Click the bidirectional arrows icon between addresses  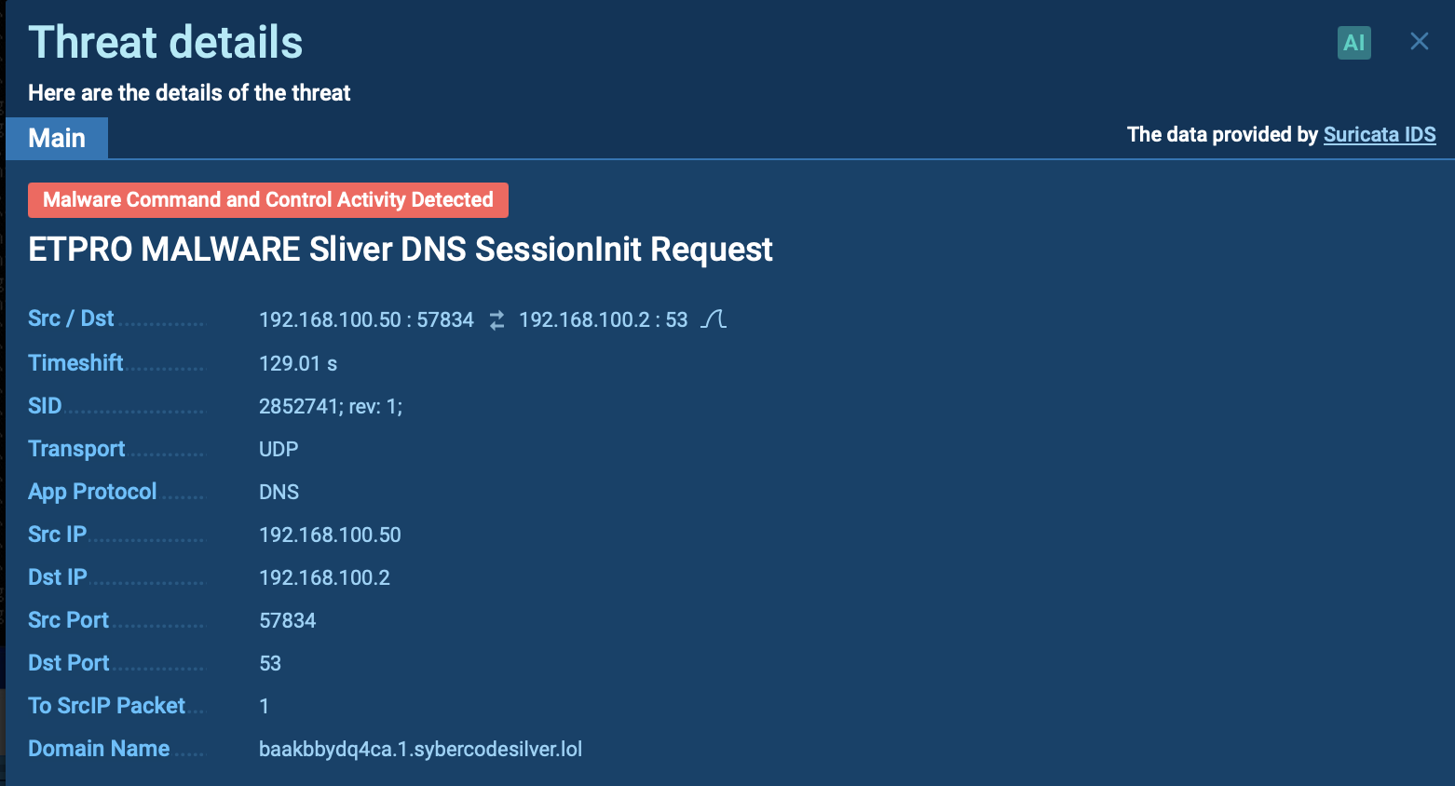496,320
